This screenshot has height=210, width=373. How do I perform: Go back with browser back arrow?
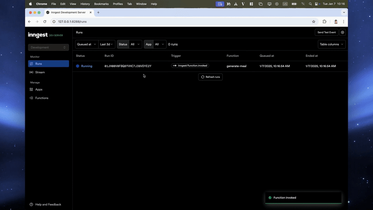click(x=29, y=21)
